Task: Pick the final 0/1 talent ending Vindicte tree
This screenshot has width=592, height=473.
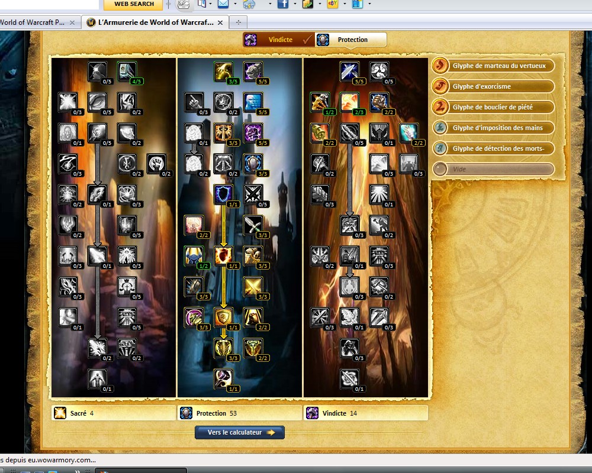Action: [x=350, y=379]
